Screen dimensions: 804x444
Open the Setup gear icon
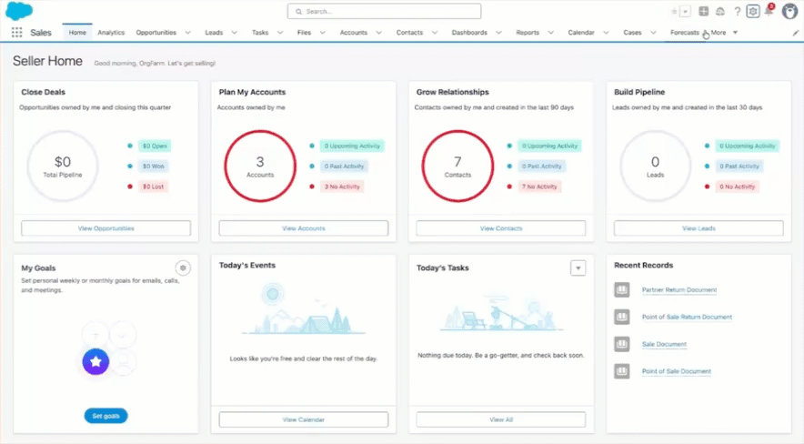(753, 11)
